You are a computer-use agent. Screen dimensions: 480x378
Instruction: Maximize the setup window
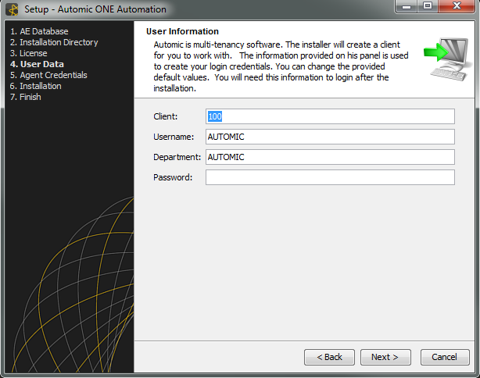[x=428, y=6]
